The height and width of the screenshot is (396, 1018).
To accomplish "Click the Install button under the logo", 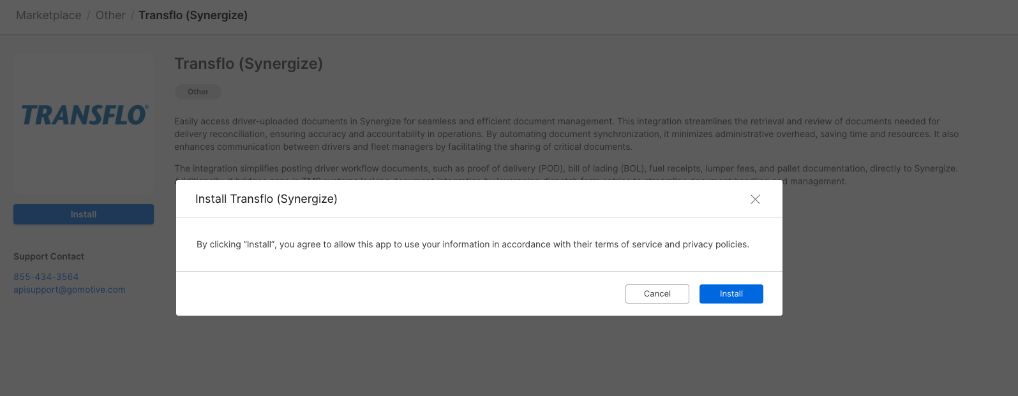I will point(84,214).
